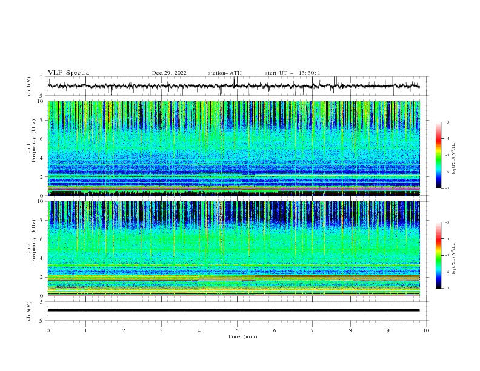The image size is (480, 371).
Task: Click the "-5" label on ch.2 color bar
Action: pos(447,255)
